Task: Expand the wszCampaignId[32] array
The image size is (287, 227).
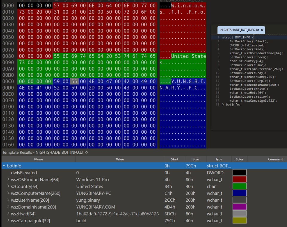Action: click(x=8, y=220)
